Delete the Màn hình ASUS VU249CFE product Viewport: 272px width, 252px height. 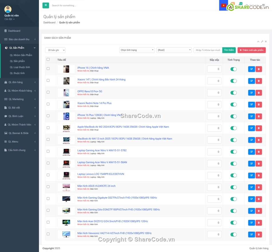[x=259, y=187]
